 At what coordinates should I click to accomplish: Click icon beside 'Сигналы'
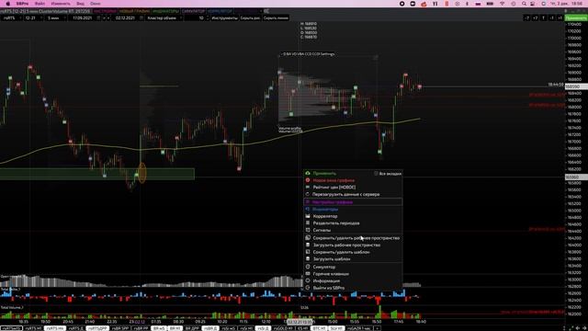click(308, 230)
